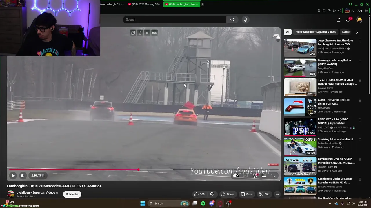
Task: Open Mustang crash compilation thumbnail
Action: click(x=300, y=67)
